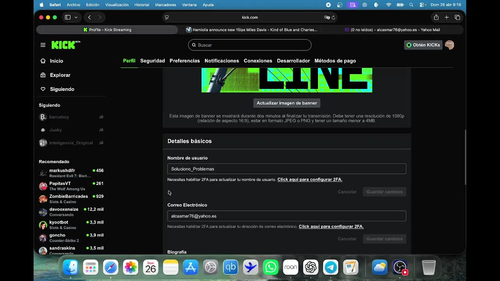Switch to the Preferencias tab

[185, 61]
